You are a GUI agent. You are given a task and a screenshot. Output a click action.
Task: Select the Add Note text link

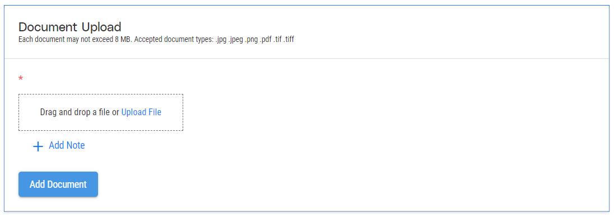coord(67,145)
